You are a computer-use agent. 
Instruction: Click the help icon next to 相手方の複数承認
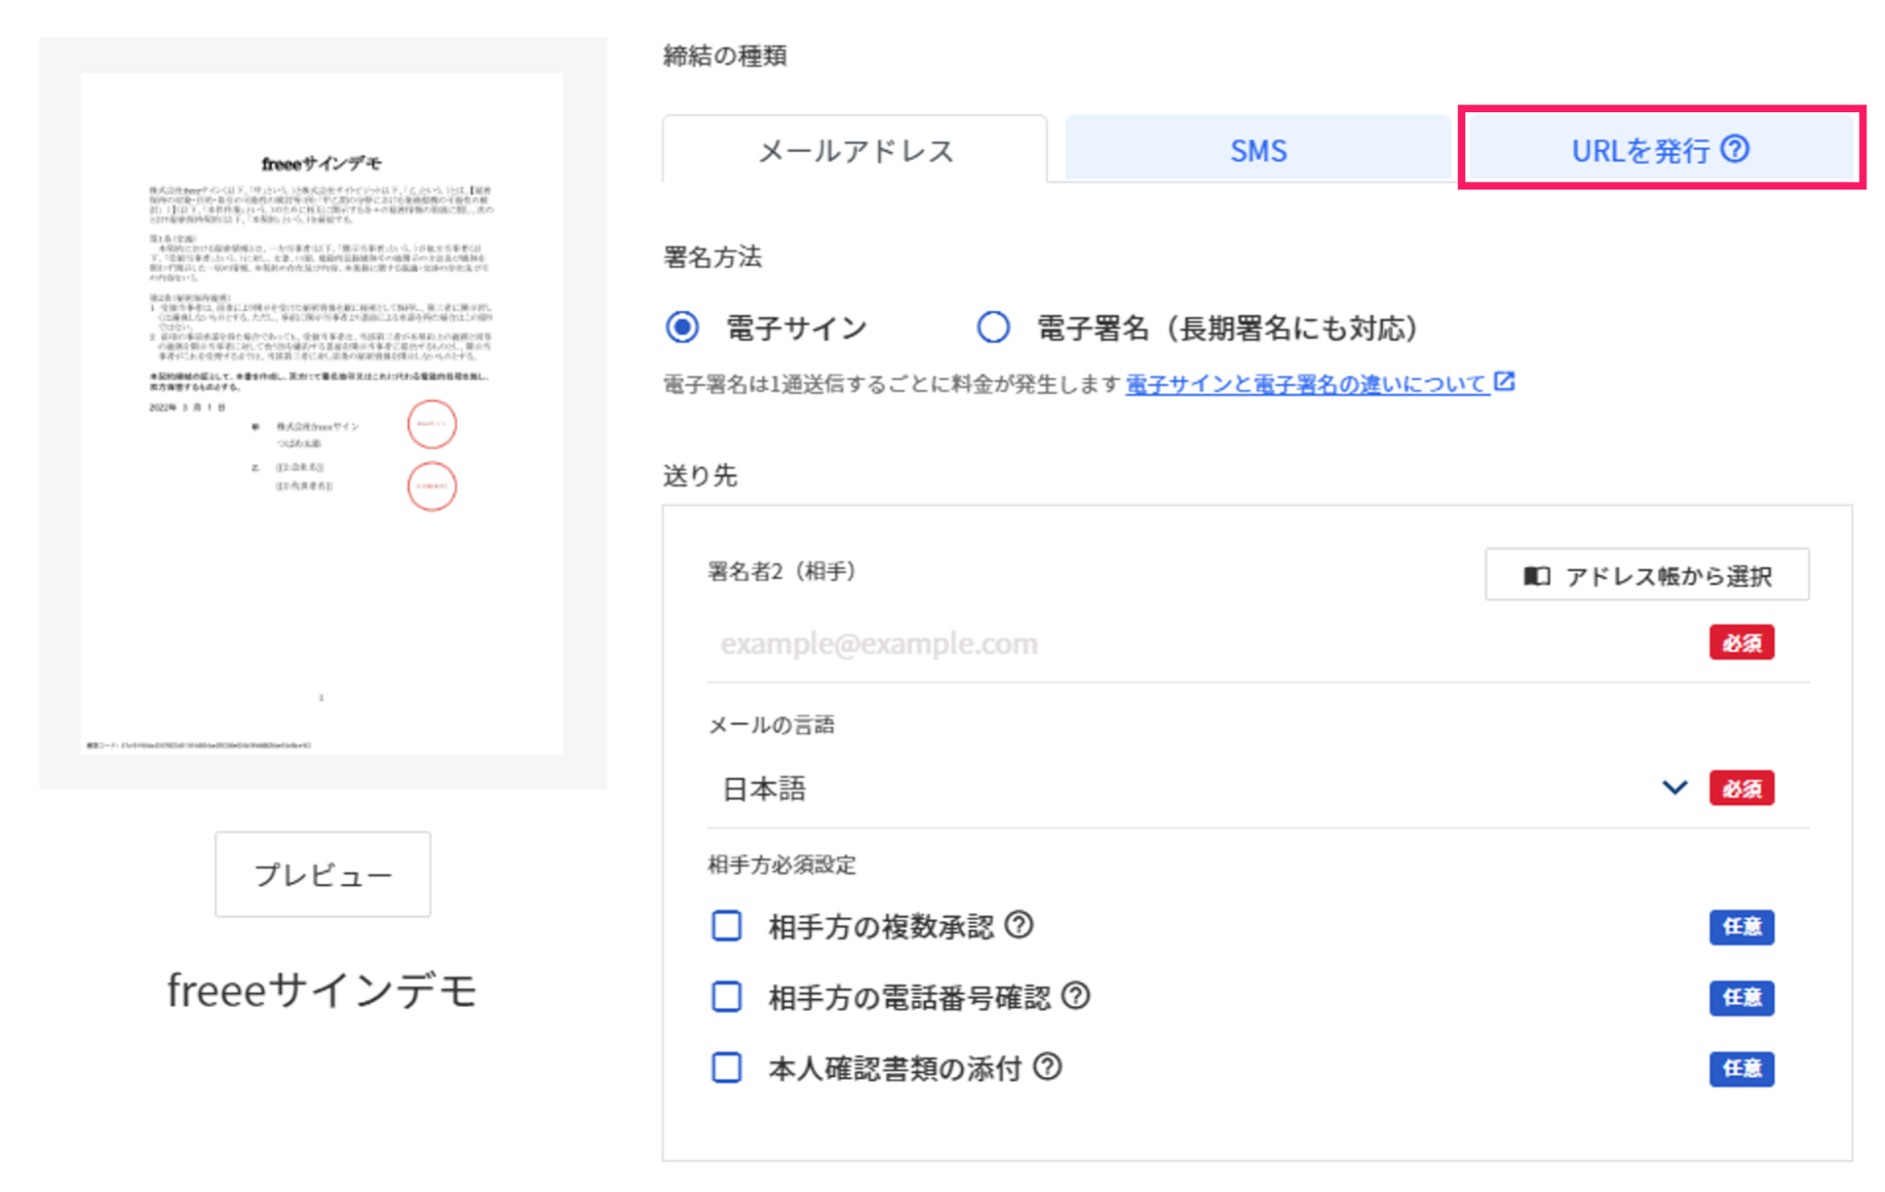pos(1021,926)
